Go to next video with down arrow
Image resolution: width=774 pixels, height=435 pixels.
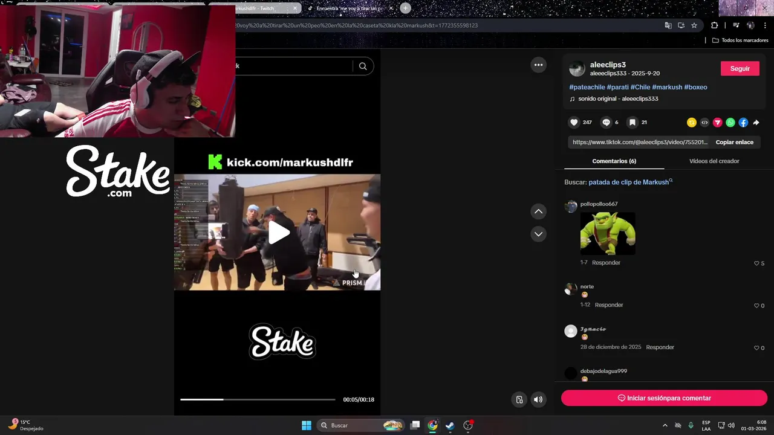click(x=538, y=234)
